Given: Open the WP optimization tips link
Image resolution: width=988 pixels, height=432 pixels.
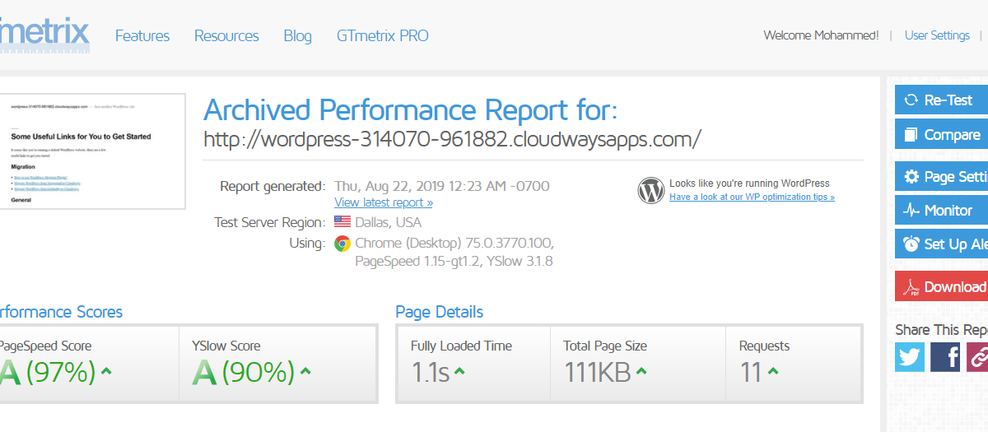Looking at the screenshot, I should (x=752, y=197).
